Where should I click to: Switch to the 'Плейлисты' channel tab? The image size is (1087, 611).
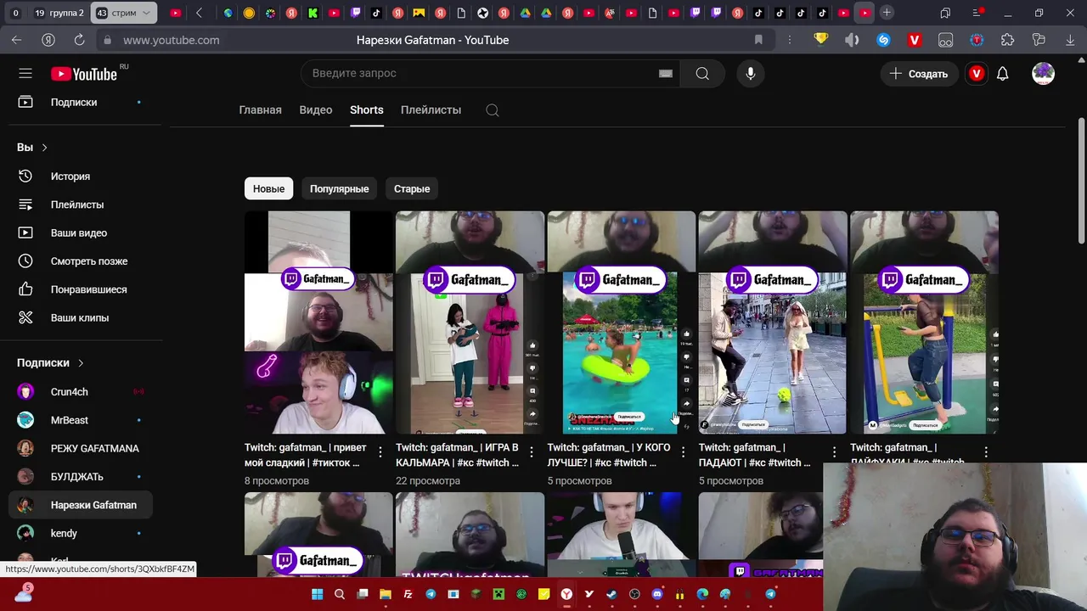point(431,110)
